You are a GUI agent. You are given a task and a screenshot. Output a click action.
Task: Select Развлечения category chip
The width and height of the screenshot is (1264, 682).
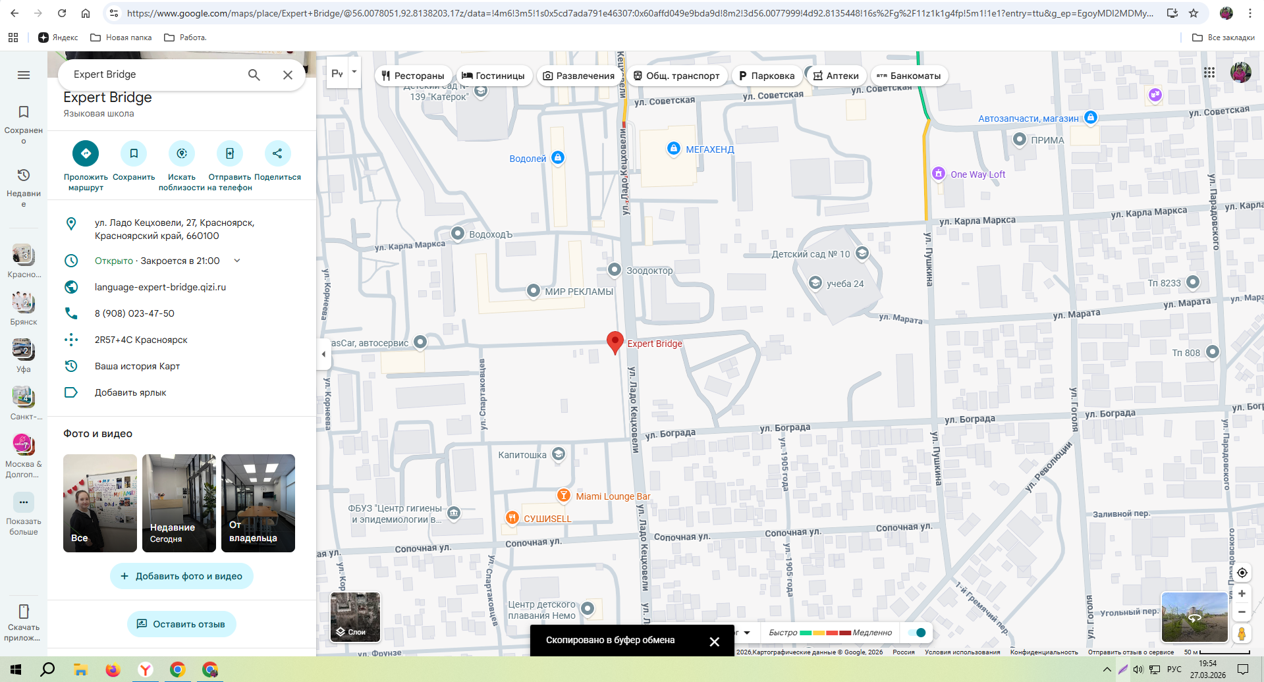[x=578, y=76]
